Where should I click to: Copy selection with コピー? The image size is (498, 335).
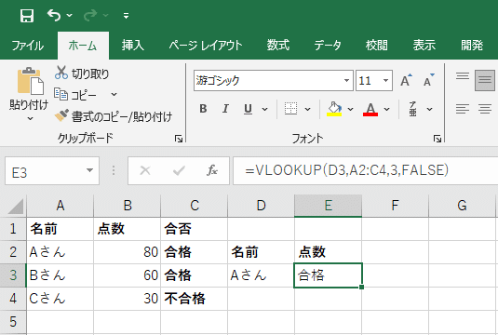click(x=75, y=95)
